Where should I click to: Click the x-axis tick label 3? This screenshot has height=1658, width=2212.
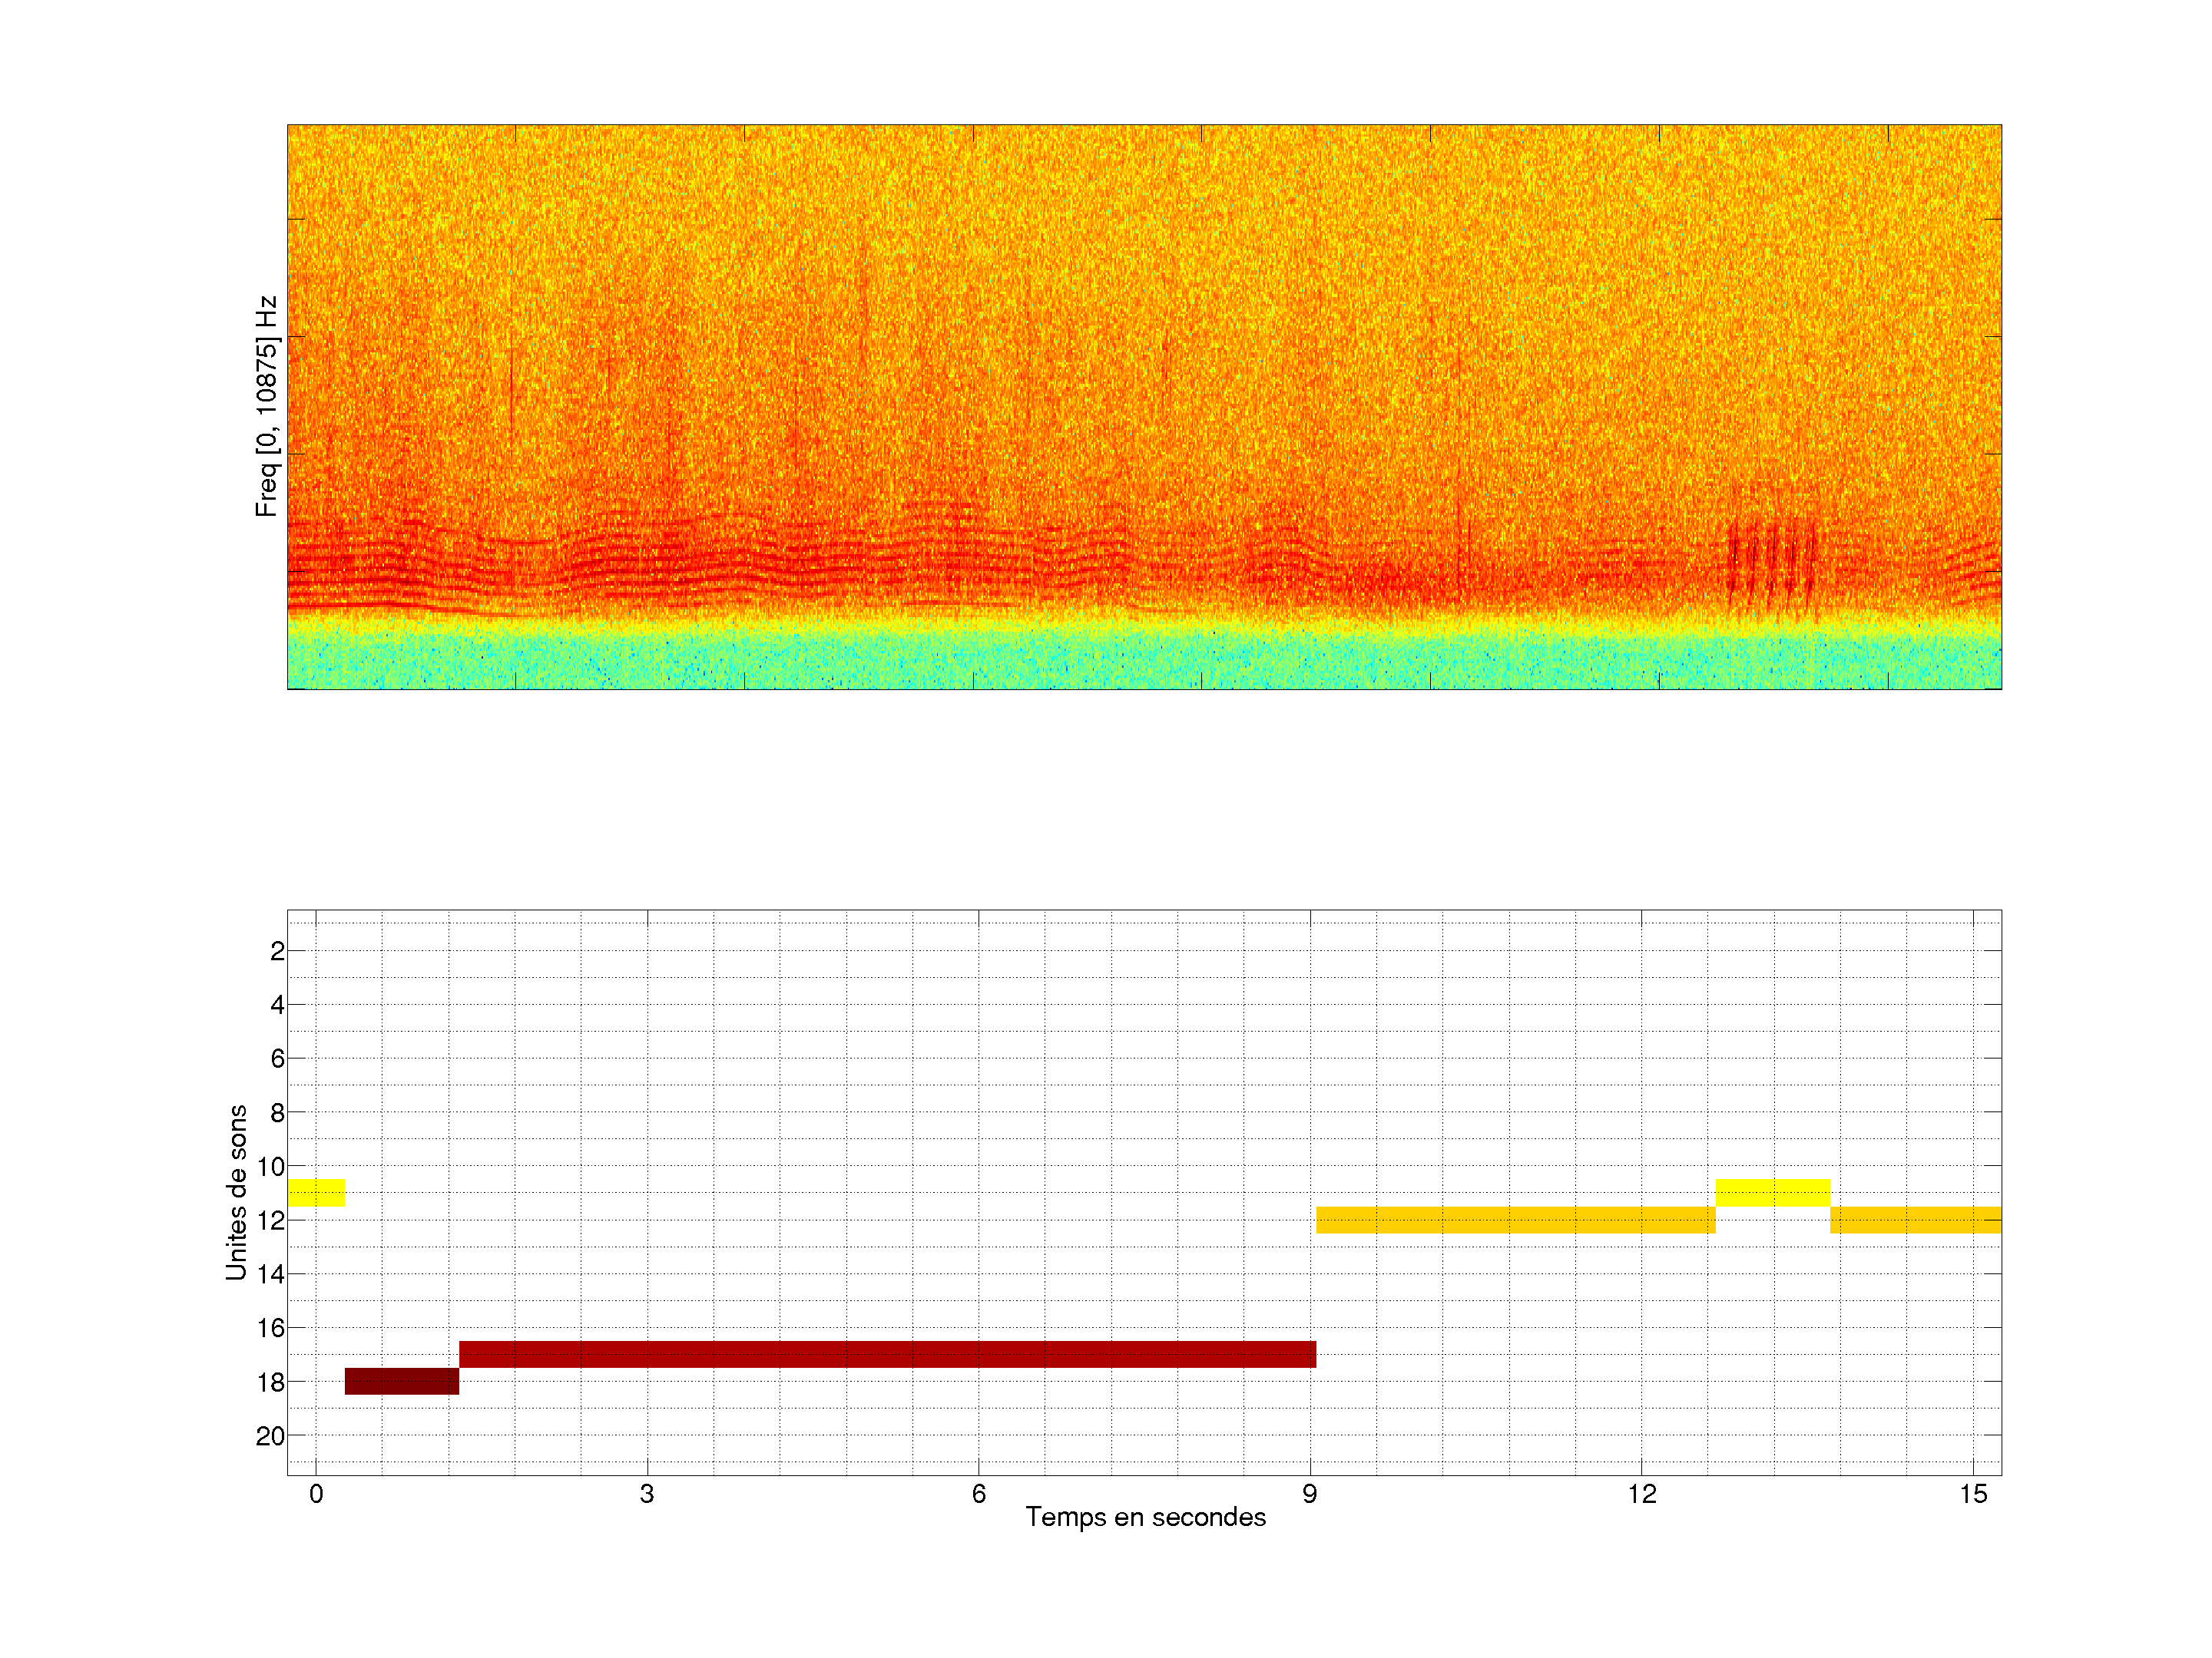point(647,1494)
